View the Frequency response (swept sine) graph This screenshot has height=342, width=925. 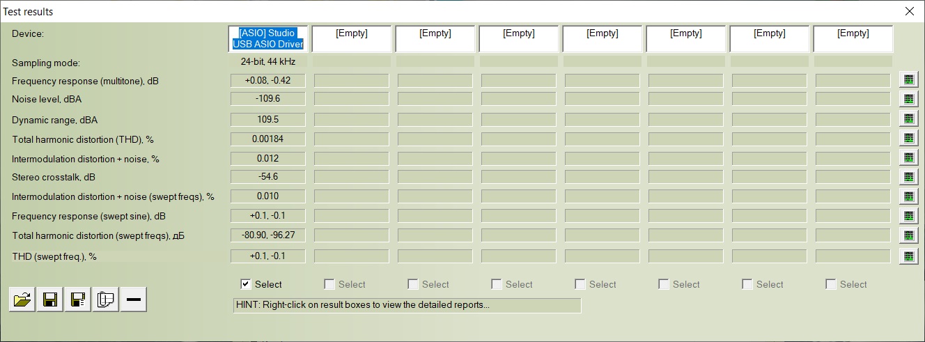(x=908, y=216)
